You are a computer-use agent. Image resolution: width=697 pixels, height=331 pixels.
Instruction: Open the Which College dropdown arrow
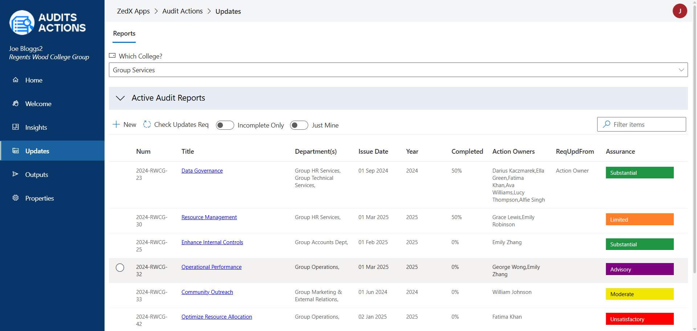(x=681, y=70)
